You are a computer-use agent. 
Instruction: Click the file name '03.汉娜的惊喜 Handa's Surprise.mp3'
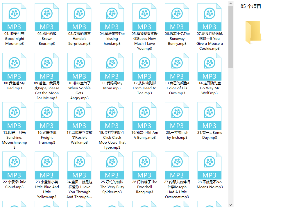(79, 39)
